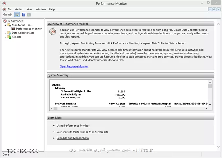Click Open Resource Monitor link
Viewport: 222px width, 158px height.
pos(74,66)
